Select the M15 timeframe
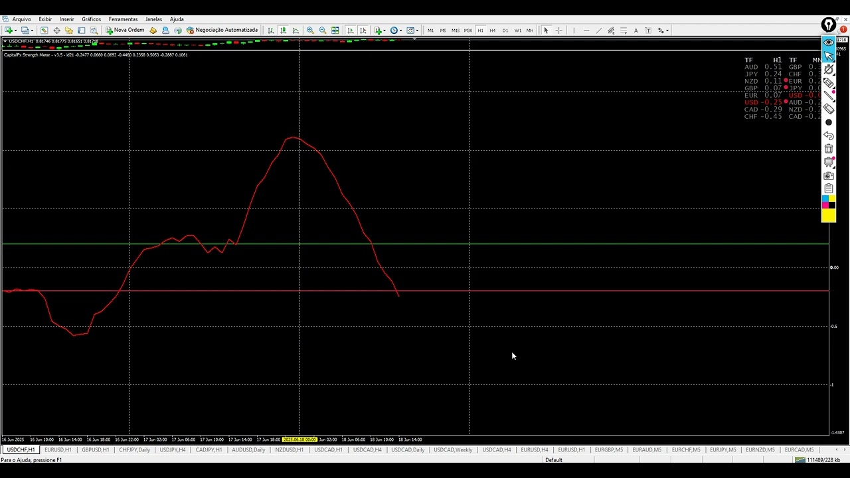Screen dimensions: 850x478 pyautogui.click(x=456, y=30)
